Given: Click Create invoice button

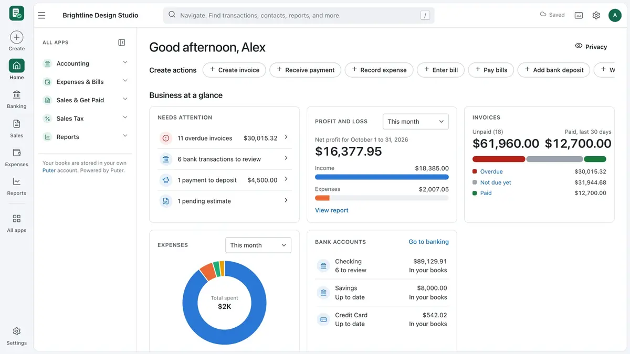Looking at the screenshot, I should coord(234,70).
